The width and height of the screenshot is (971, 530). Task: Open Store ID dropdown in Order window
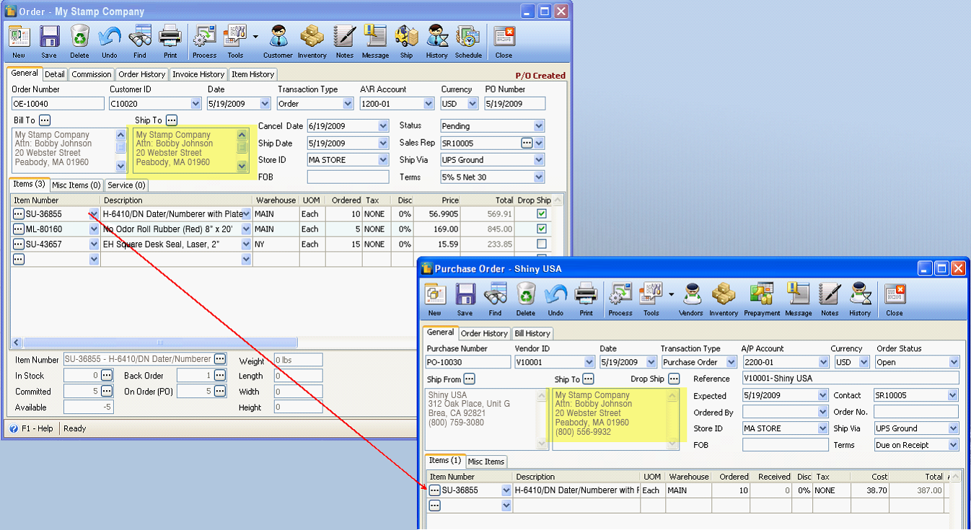coord(383,160)
